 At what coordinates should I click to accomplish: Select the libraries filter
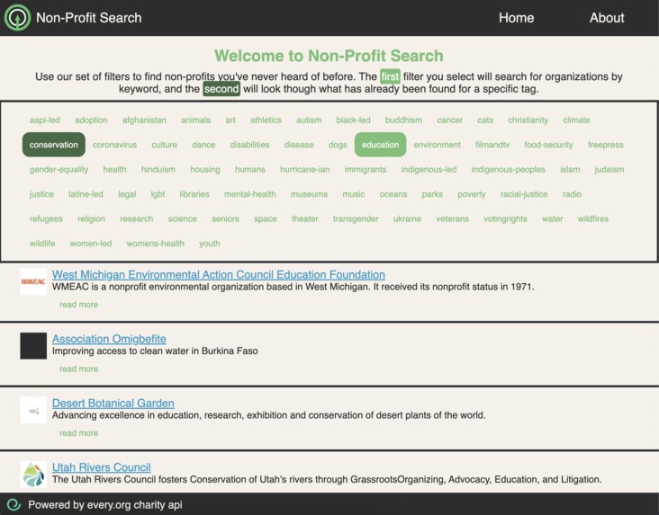194,194
